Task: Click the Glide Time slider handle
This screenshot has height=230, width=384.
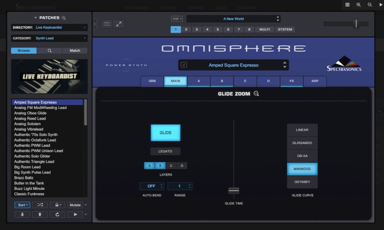Action: pyautogui.click(x=234, y=191)
